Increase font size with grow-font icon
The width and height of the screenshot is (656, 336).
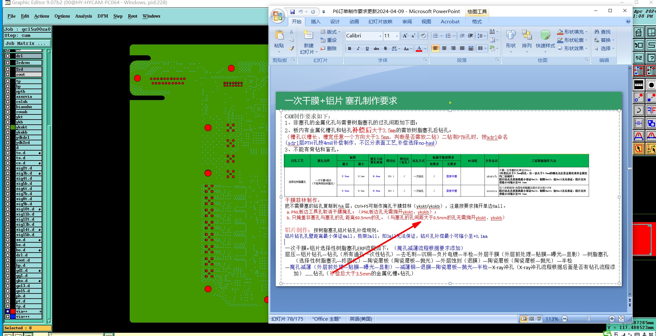point(405,36)
